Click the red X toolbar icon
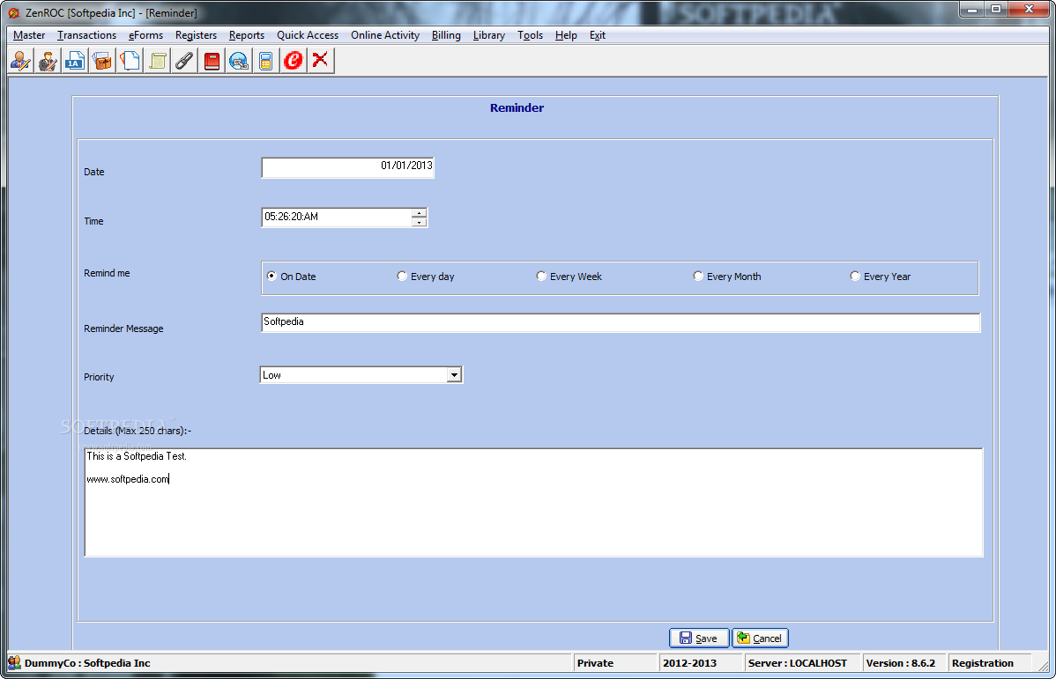 pos(321,62)
